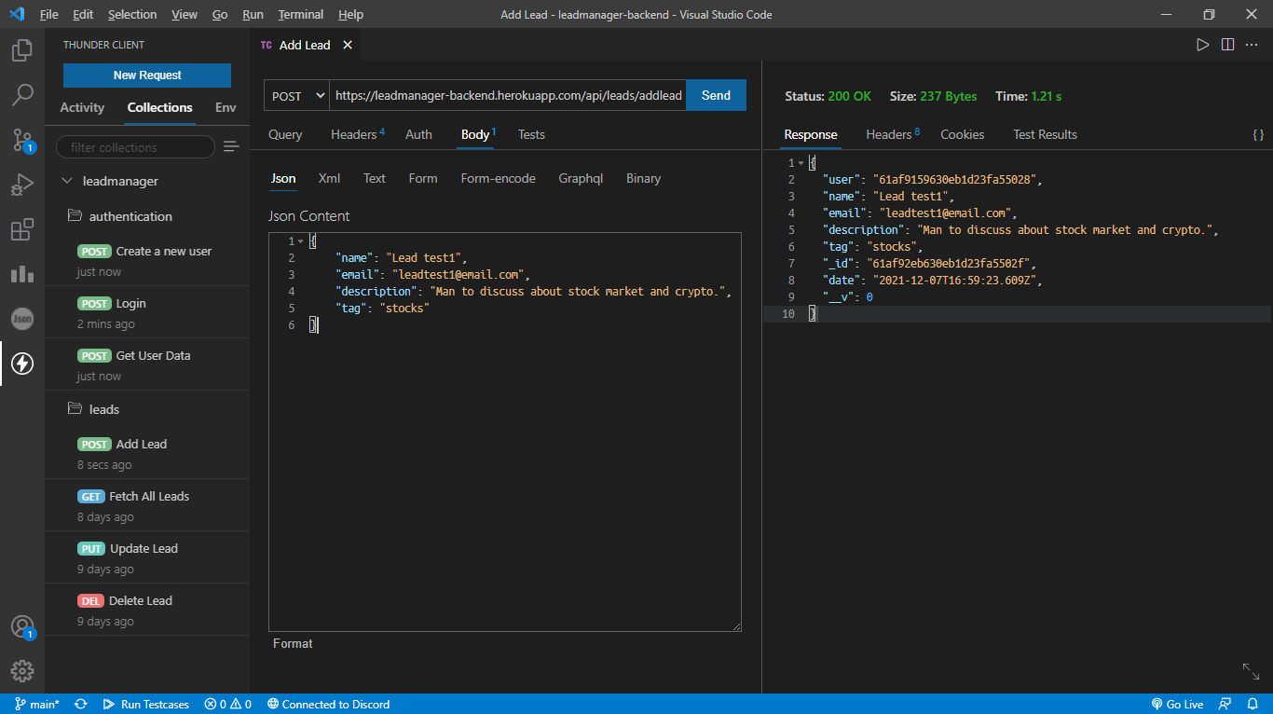This screenshot has height=714, width=1273.
Task: Click the main* branch in status bar
Action: click(37, 705)
